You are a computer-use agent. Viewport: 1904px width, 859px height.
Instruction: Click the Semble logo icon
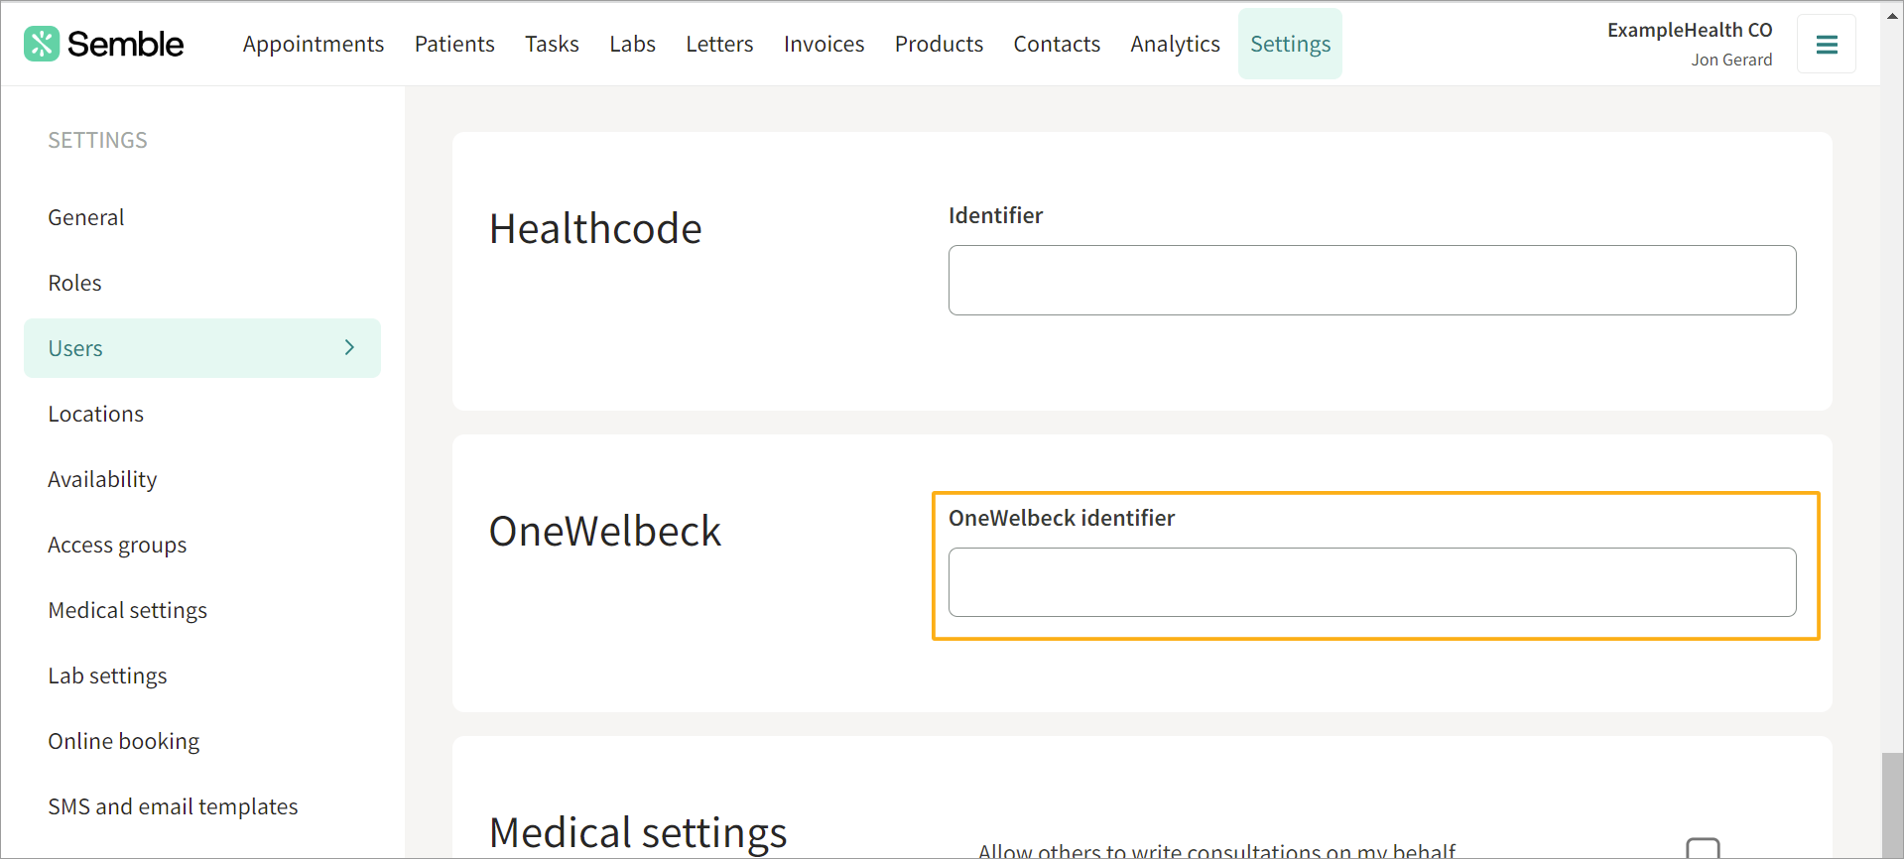(42, 44)
